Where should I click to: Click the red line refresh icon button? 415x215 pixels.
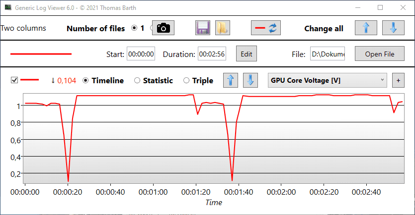tap(266, 28)
